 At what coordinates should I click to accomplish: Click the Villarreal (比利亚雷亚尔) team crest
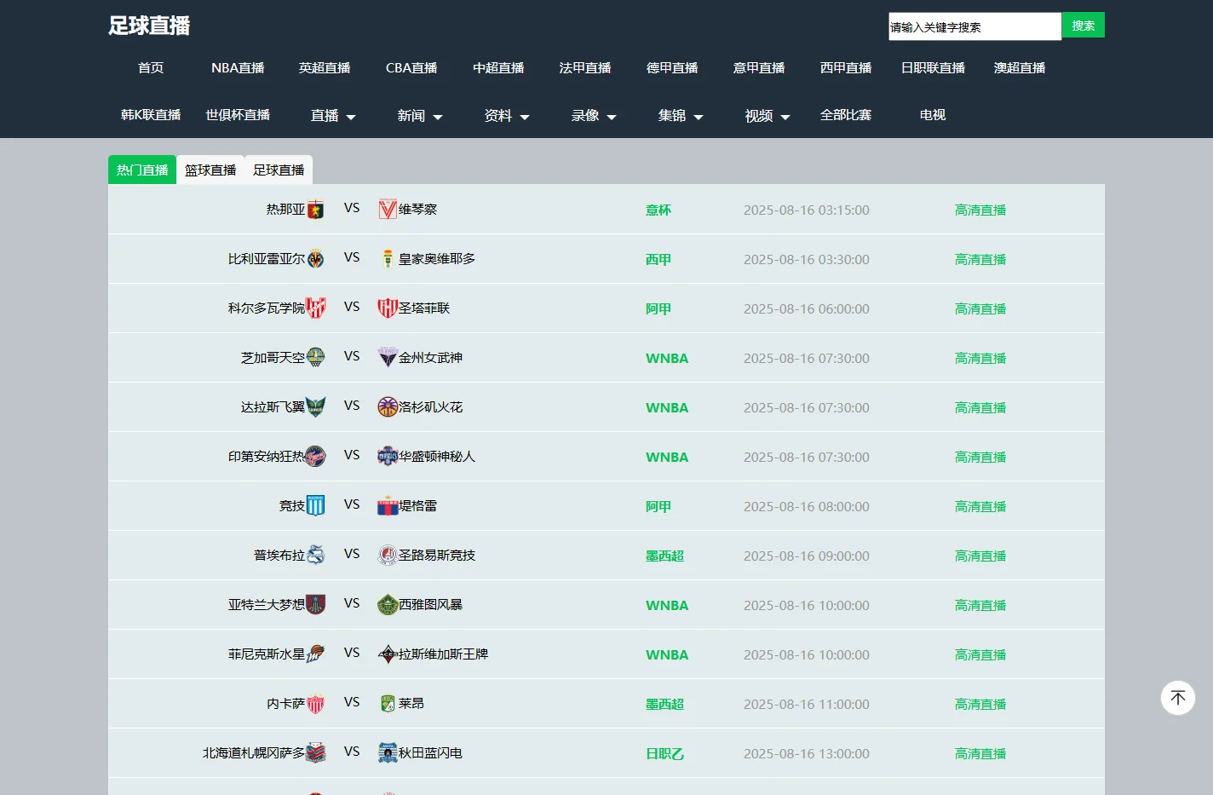(x=315, y=259)
